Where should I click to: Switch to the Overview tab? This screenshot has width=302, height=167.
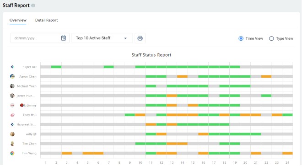point(18,20)
